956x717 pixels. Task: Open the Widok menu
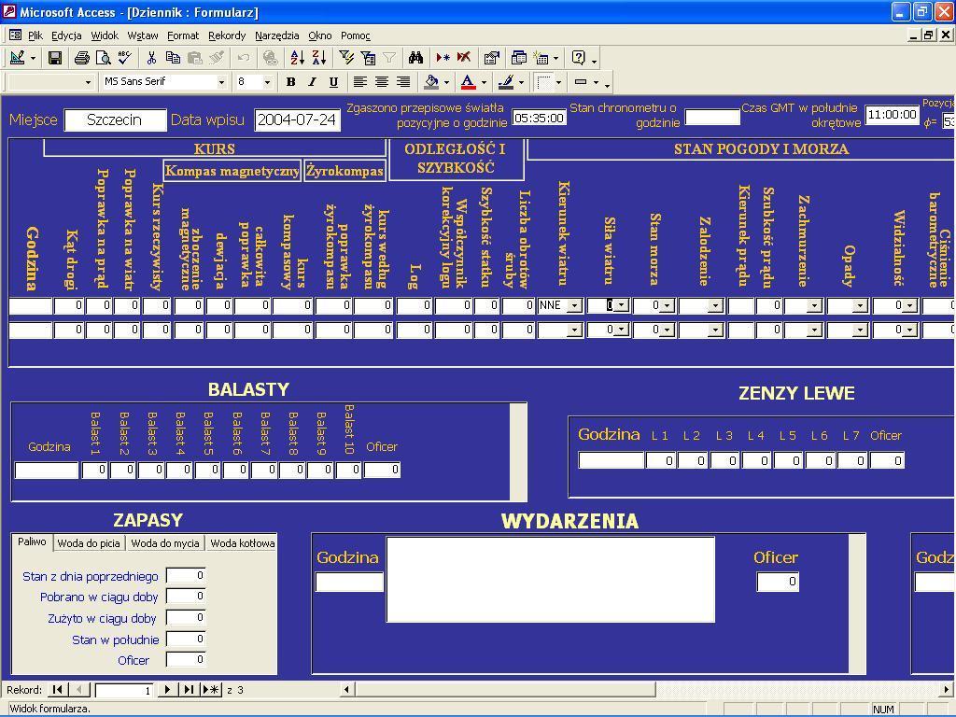pos(105,35)
